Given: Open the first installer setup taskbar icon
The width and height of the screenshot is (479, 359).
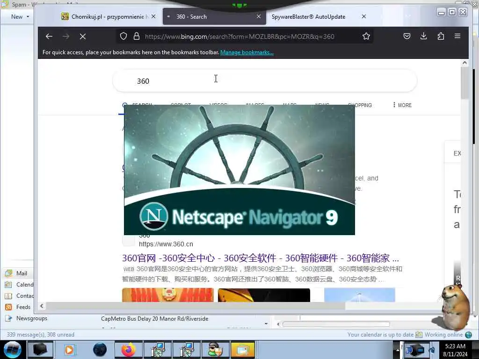Looking at the screenshot, I should [x=158, y=350].
